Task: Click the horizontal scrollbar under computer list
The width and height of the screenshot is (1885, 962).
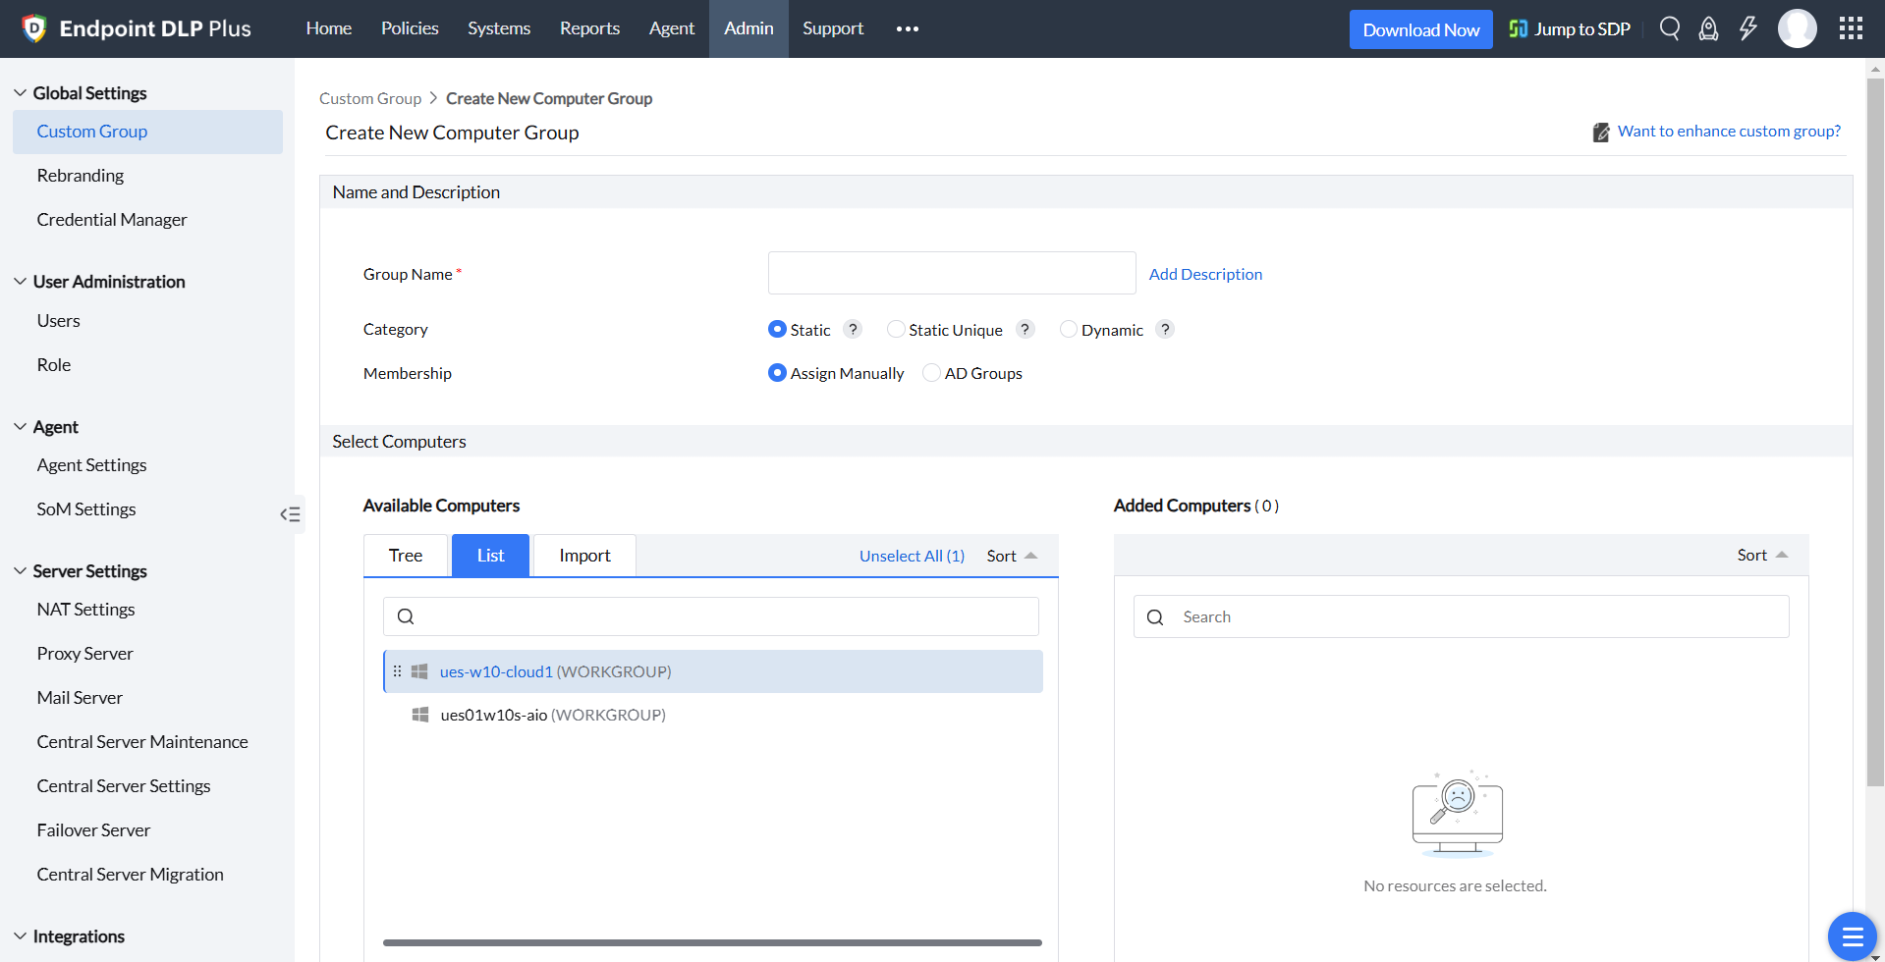Action: coord(711,942)
